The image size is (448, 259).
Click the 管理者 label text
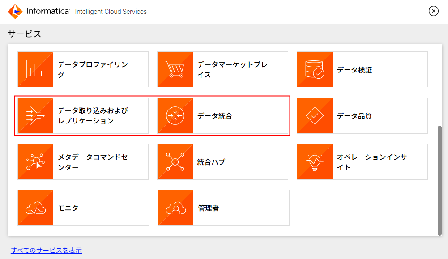pos(208,208)
